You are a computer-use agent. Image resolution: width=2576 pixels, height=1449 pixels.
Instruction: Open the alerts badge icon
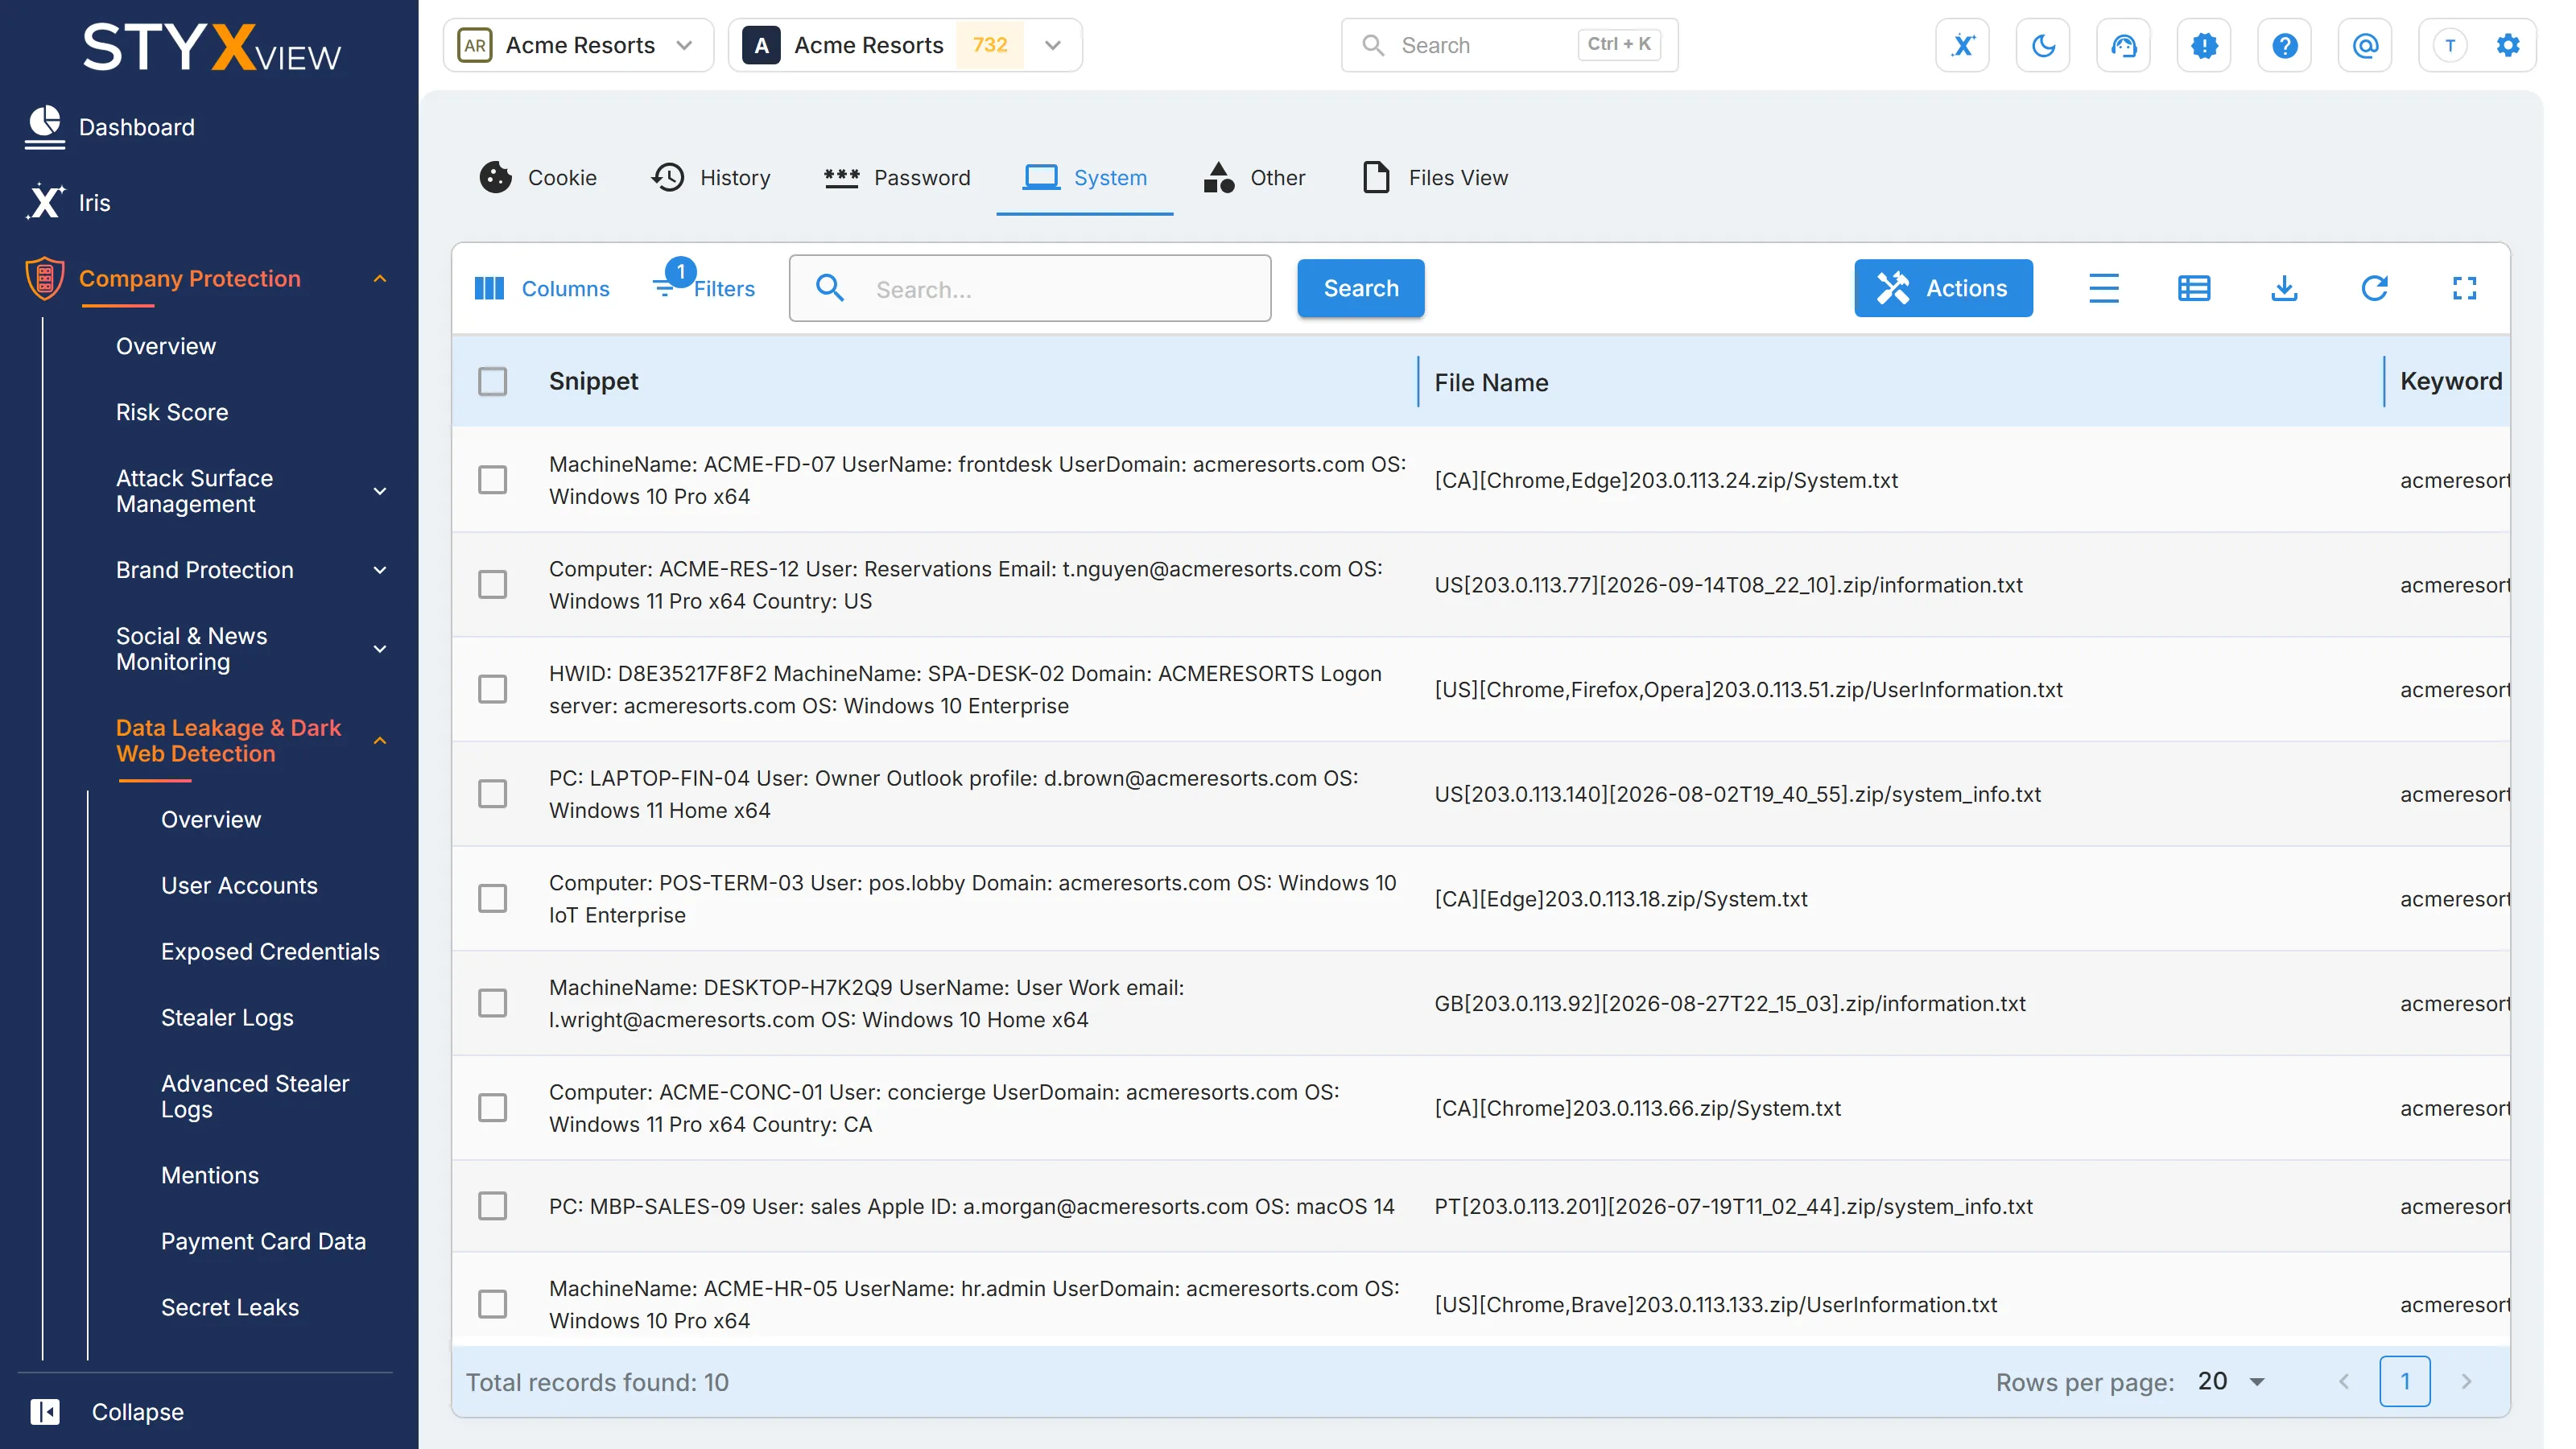coord(2204,45)
